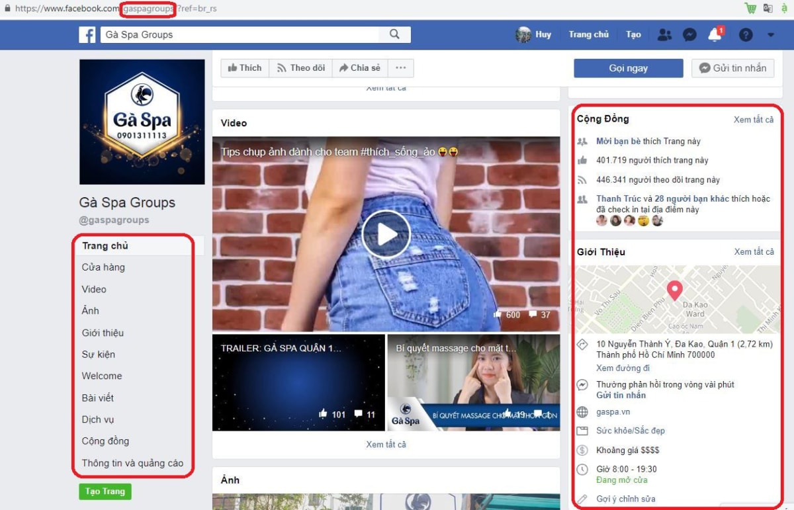The width and height of the screenshot is (794, 510).
Task: Click Xem tất cả below videos
Action: tap(386, 445)
